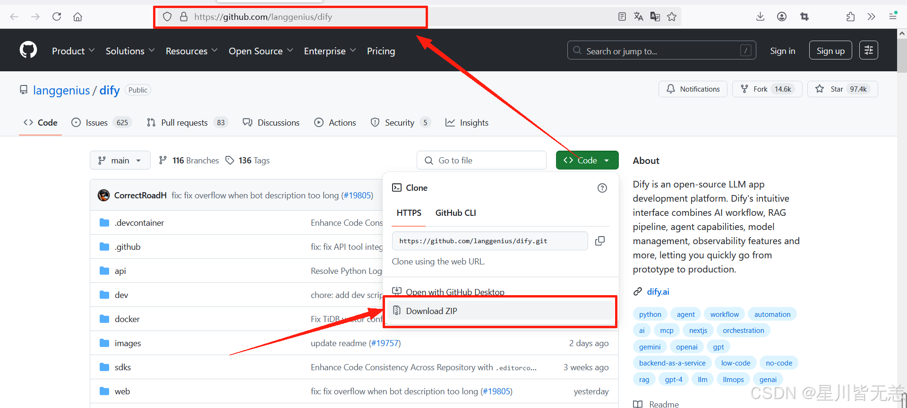This screenshot has height=408, width=907.
Task: Toggle reader view icon in address bar
Action: pos(622,17)
